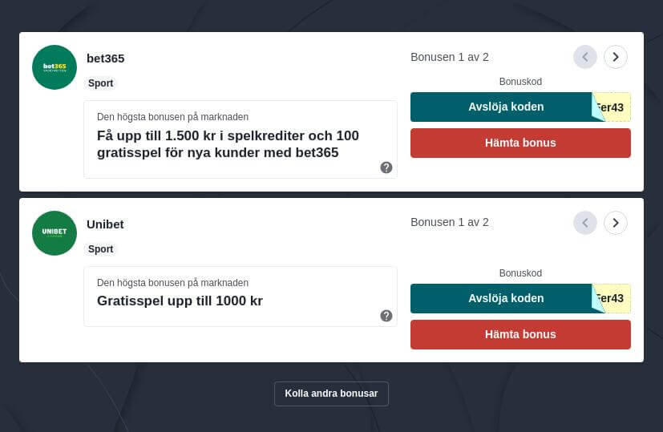Click the bet365 round logo
The image size is (663, 432).
coord(55,67)
